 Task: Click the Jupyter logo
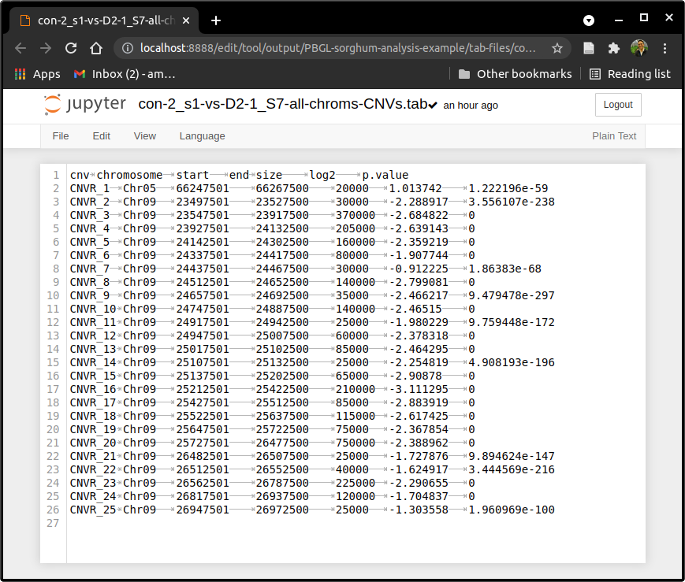85,104
